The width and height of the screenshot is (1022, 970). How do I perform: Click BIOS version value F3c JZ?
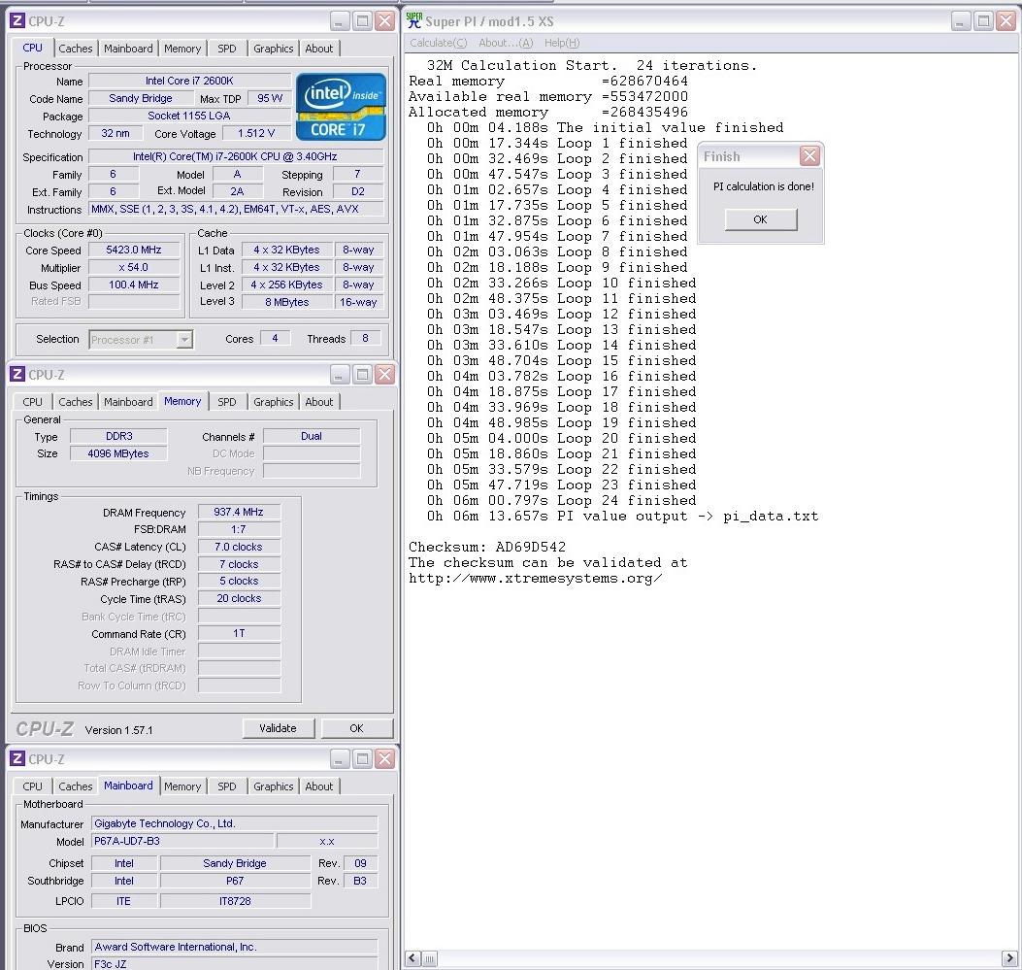pos(234,963)
